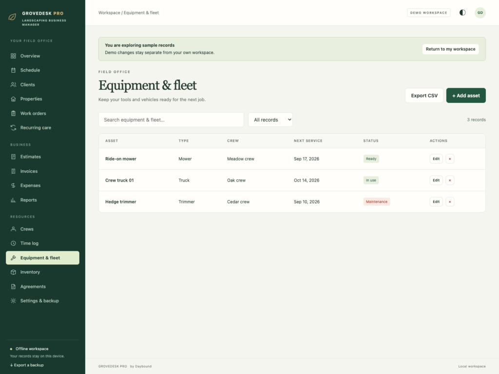Click the Workspace breadcrumb link
This screenshot has width=499, height=374.
pos(109,13)
